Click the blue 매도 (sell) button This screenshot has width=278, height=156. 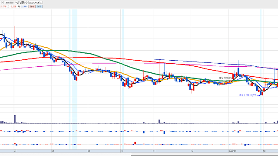(39, 6)
